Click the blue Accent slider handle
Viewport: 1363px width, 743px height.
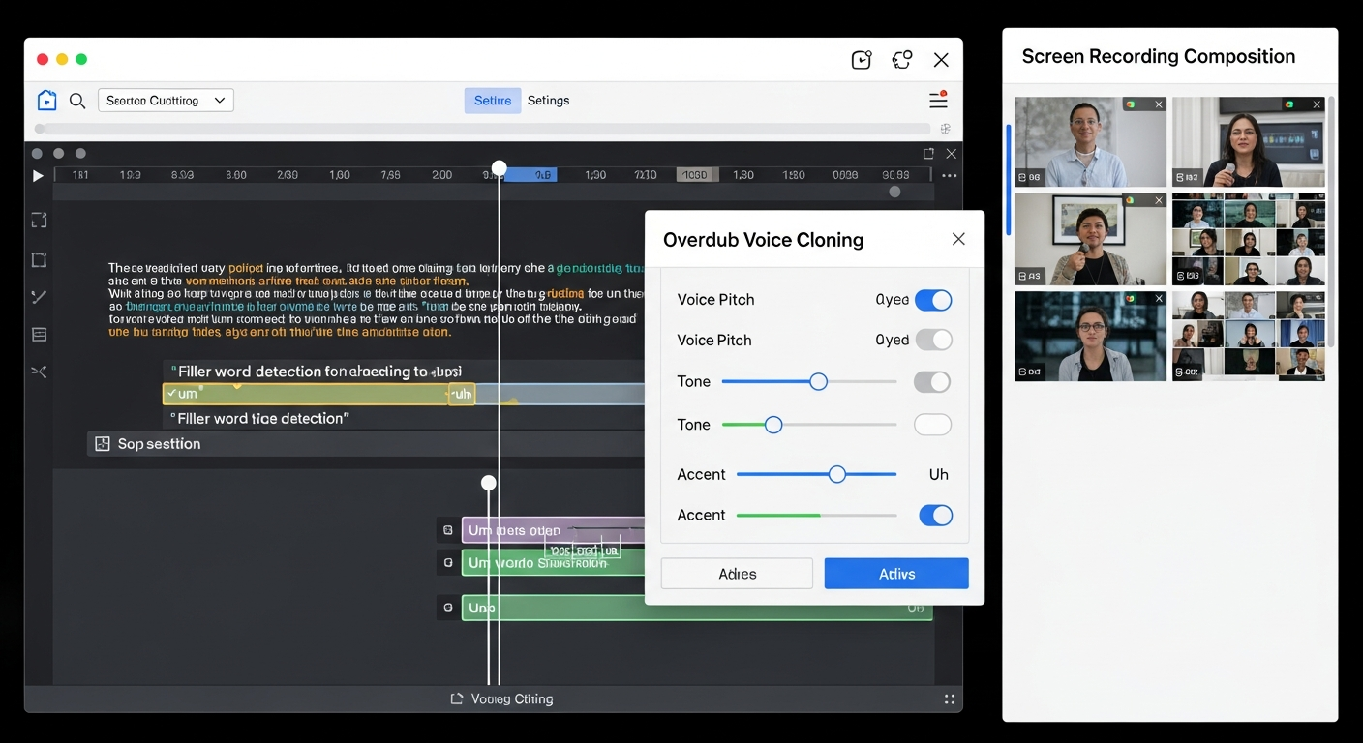coord(837,474)
